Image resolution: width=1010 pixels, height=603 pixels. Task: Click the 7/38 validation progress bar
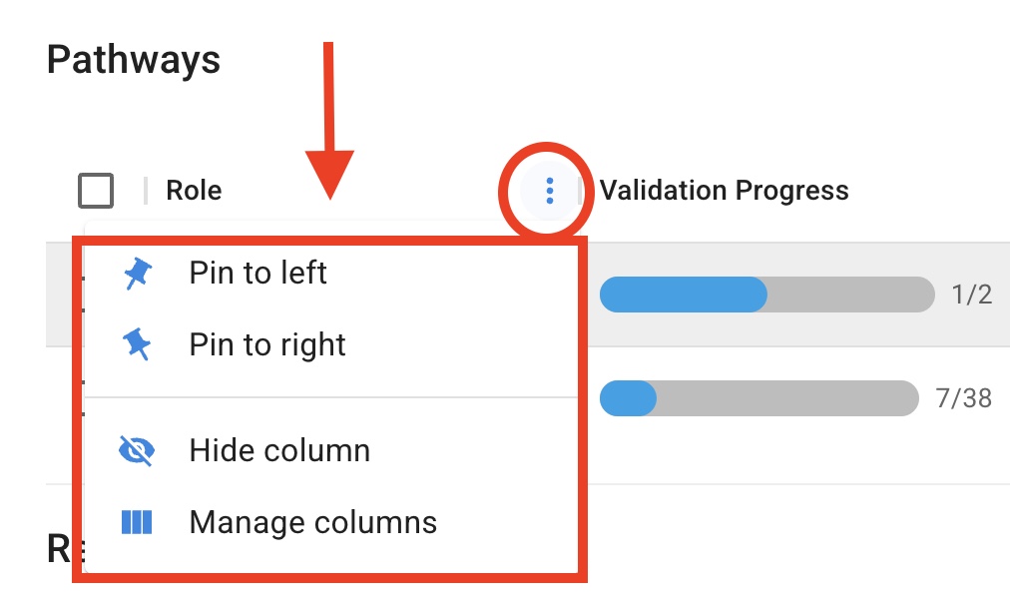[x=758, y=398]
